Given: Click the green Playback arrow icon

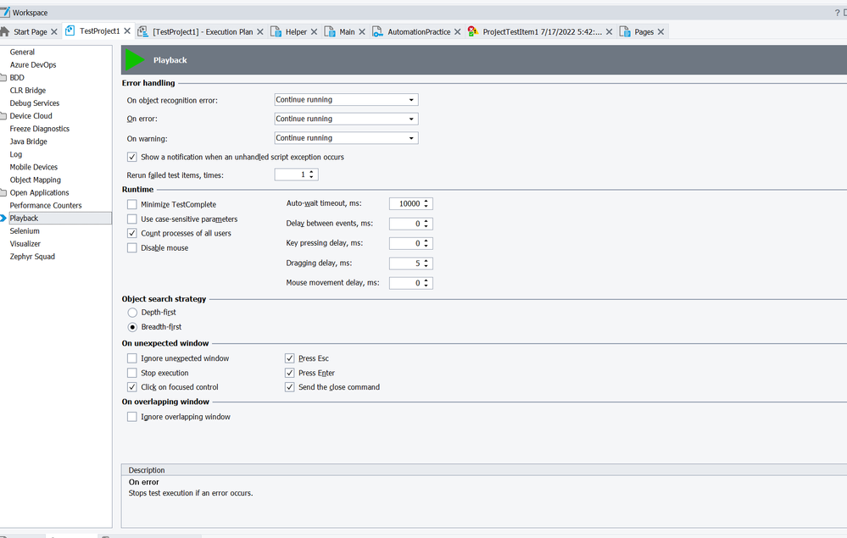Looking at the screenshot, I should (x=134, y=60).
